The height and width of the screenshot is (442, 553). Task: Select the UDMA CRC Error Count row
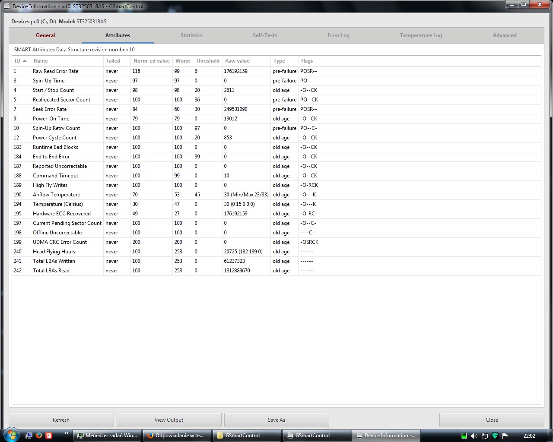tap(276, 242)
